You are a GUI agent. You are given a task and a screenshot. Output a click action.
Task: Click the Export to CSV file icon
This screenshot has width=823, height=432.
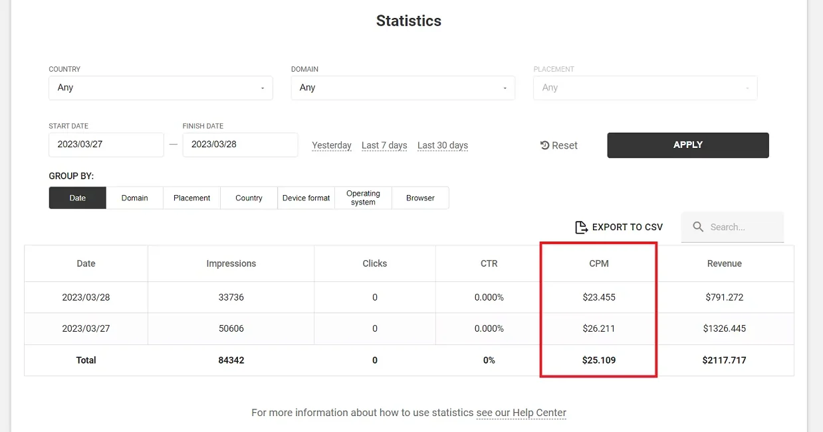click(x=581, y=227)
